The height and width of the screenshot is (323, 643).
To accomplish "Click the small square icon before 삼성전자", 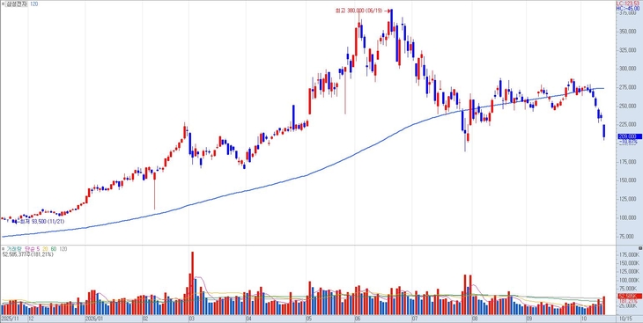I will pyautogui.click(x=3, y=3).
